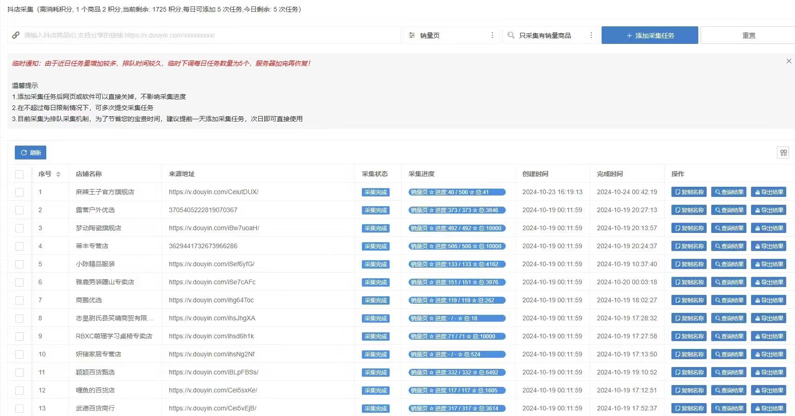Viewport: 795px width, 416px height.
Task: Click 查询结果 for 蒂丰专营店
Action: [x=729, y=246]
